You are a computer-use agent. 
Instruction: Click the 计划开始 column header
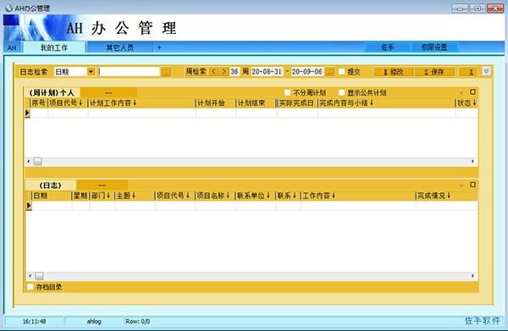(215, 103)
